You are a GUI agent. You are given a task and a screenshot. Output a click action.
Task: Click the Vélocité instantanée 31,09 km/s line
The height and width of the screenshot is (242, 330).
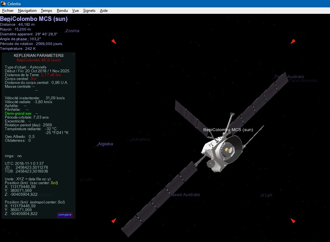(35, 98)
